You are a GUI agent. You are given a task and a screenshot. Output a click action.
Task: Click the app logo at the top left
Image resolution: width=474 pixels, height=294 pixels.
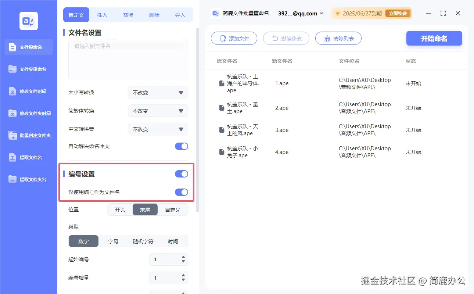[x=28, y=21]
